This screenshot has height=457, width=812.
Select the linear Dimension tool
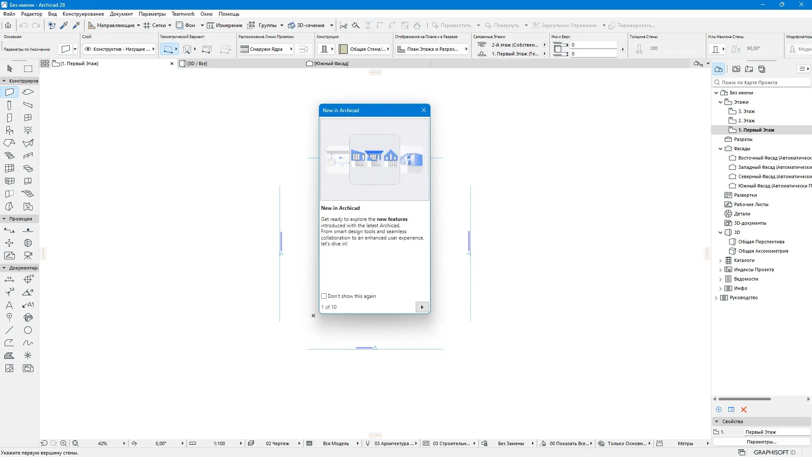9,279
